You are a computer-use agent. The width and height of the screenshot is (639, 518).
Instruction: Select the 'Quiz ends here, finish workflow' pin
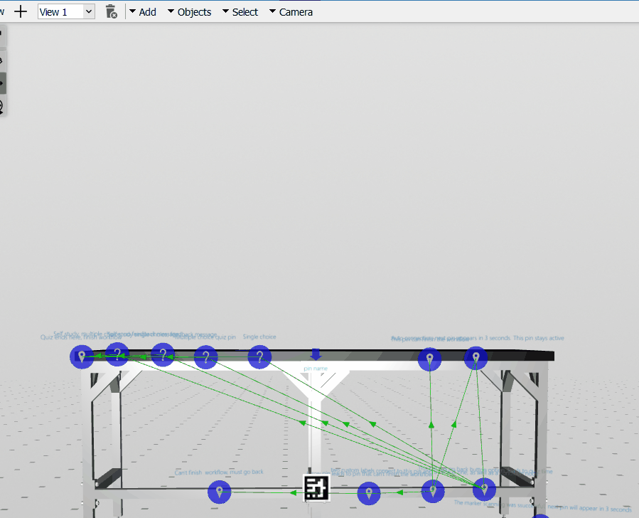82,357
